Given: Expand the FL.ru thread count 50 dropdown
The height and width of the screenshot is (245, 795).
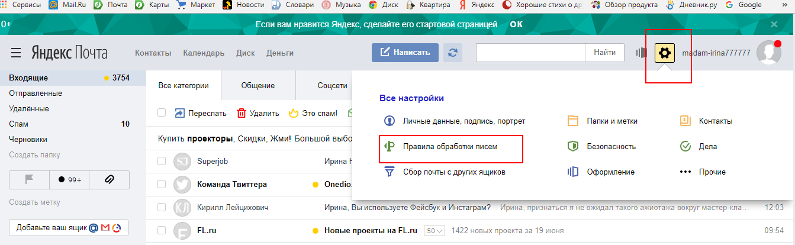Looking at the screenshot, I should coord(434,230).
